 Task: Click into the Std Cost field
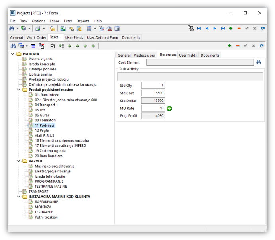[153, 93]
